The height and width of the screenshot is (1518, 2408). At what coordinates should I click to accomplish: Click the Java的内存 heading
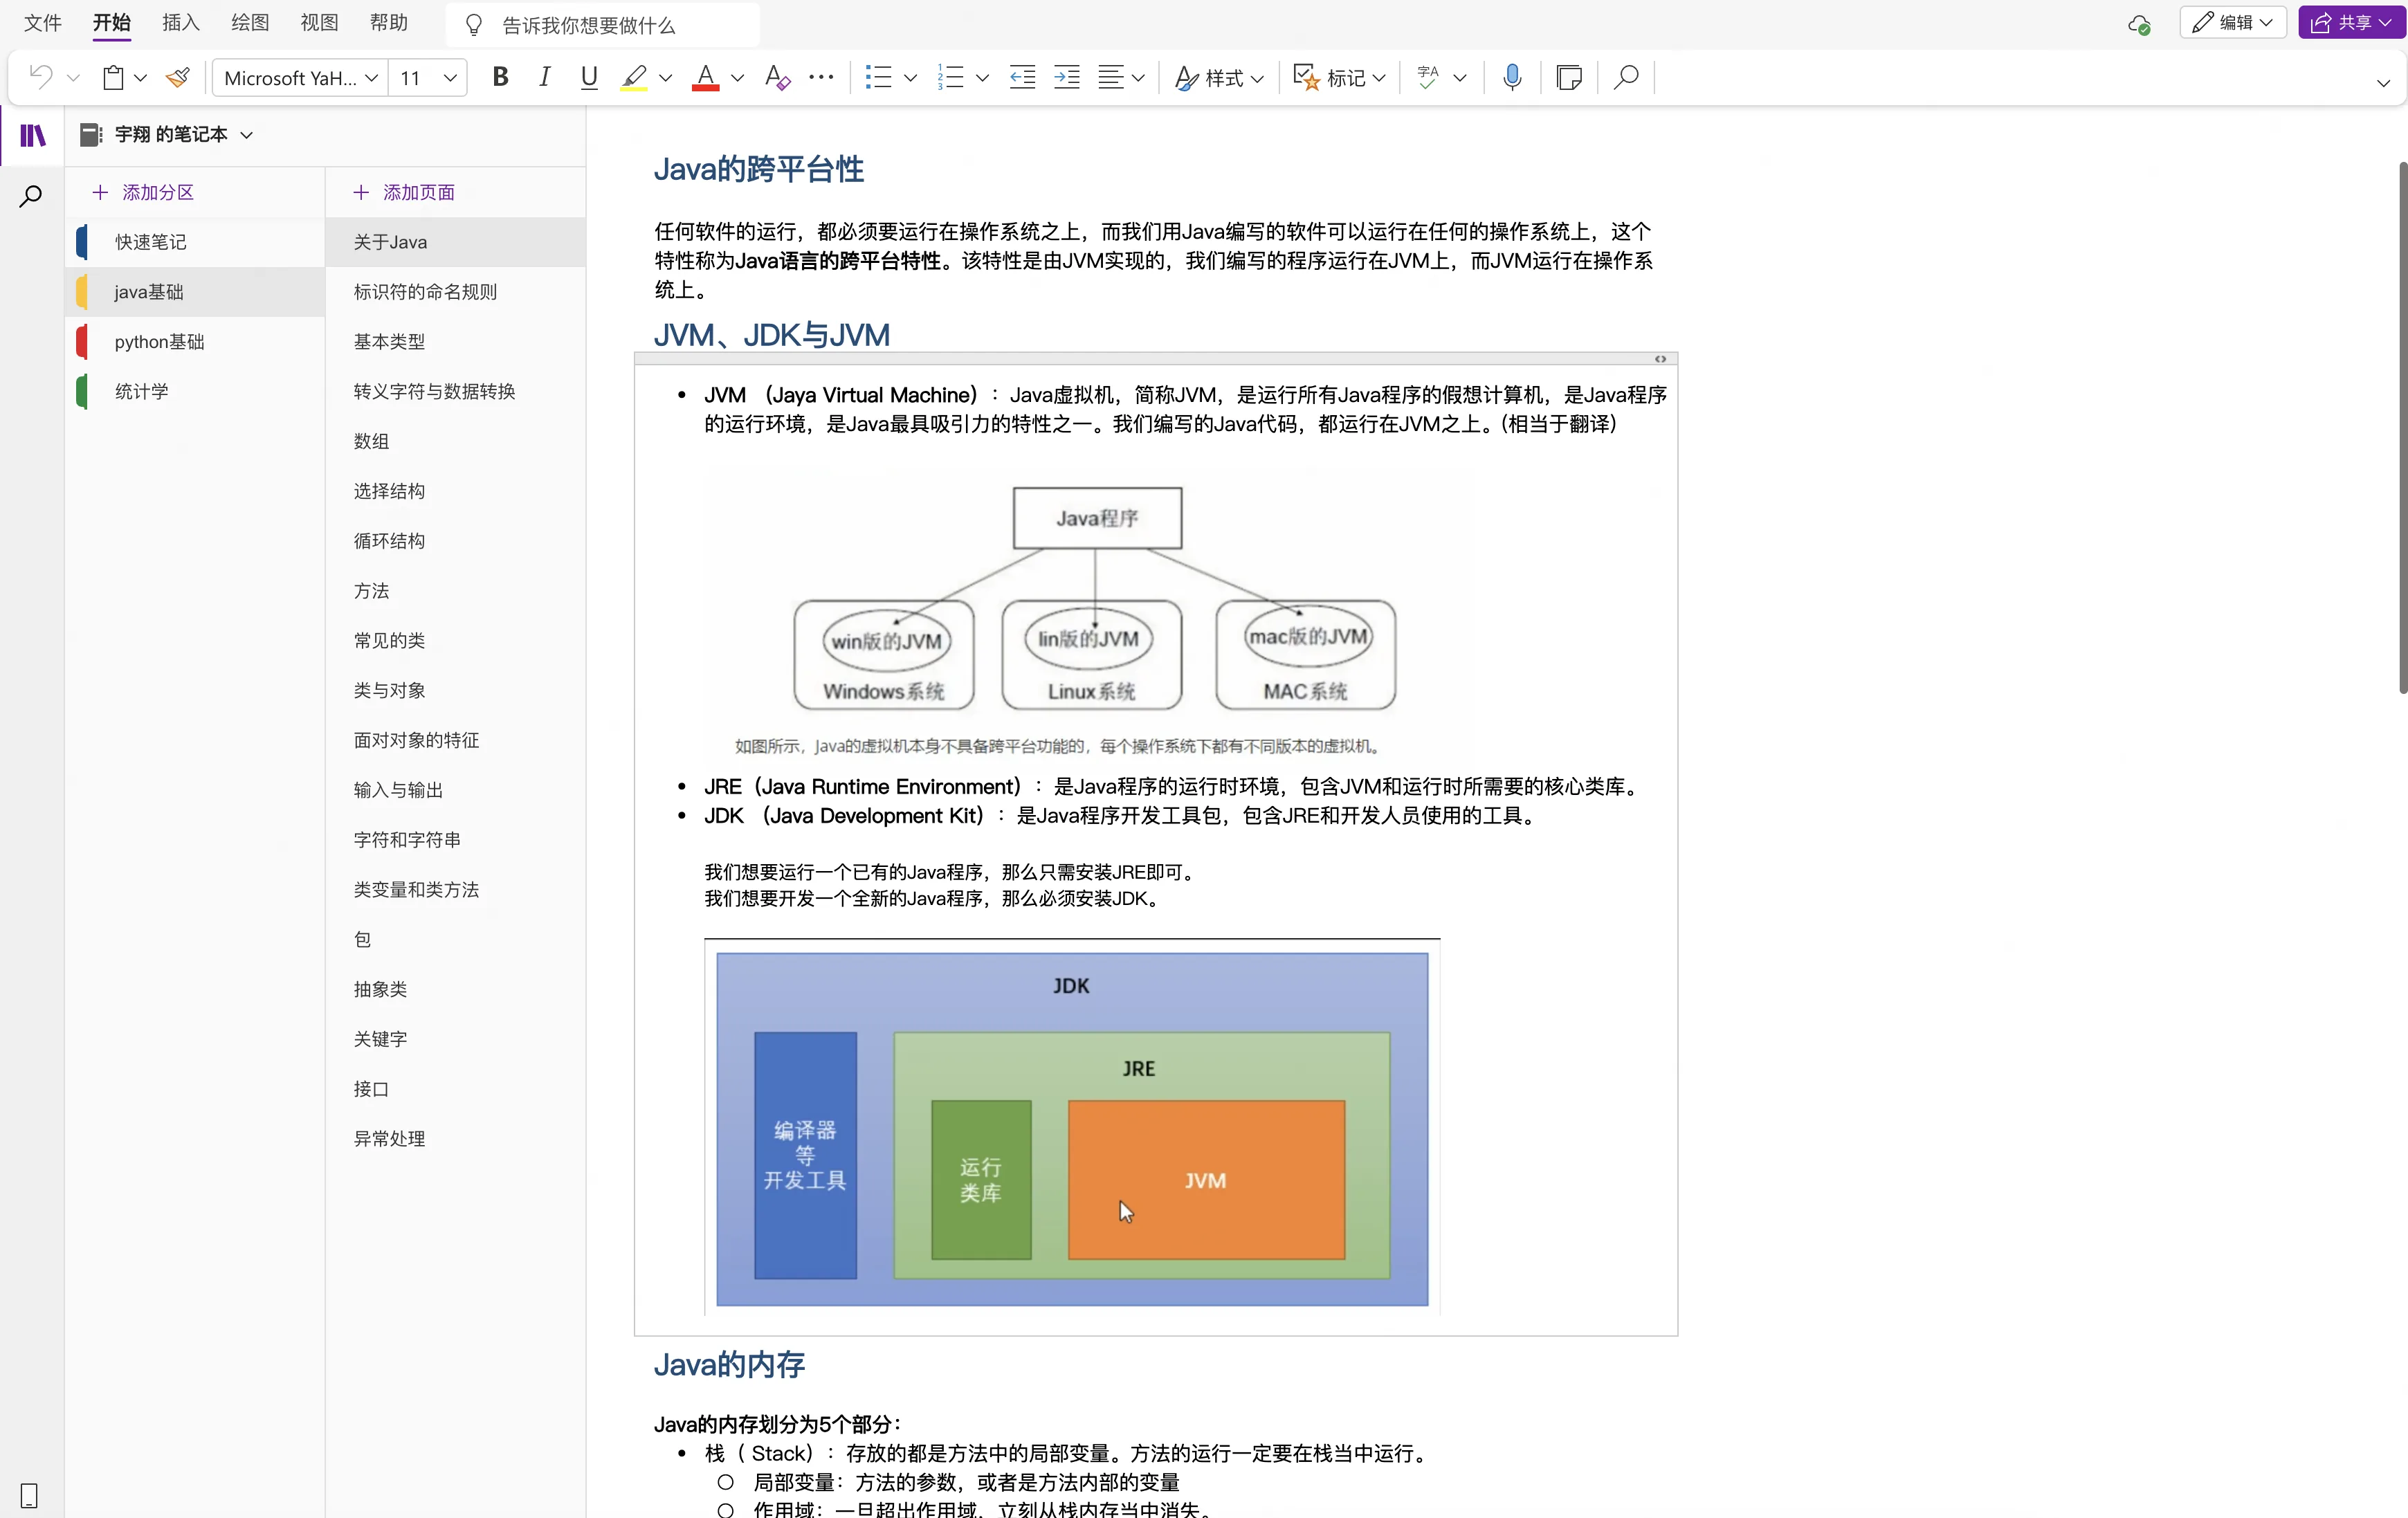(x=729, y=1364)
